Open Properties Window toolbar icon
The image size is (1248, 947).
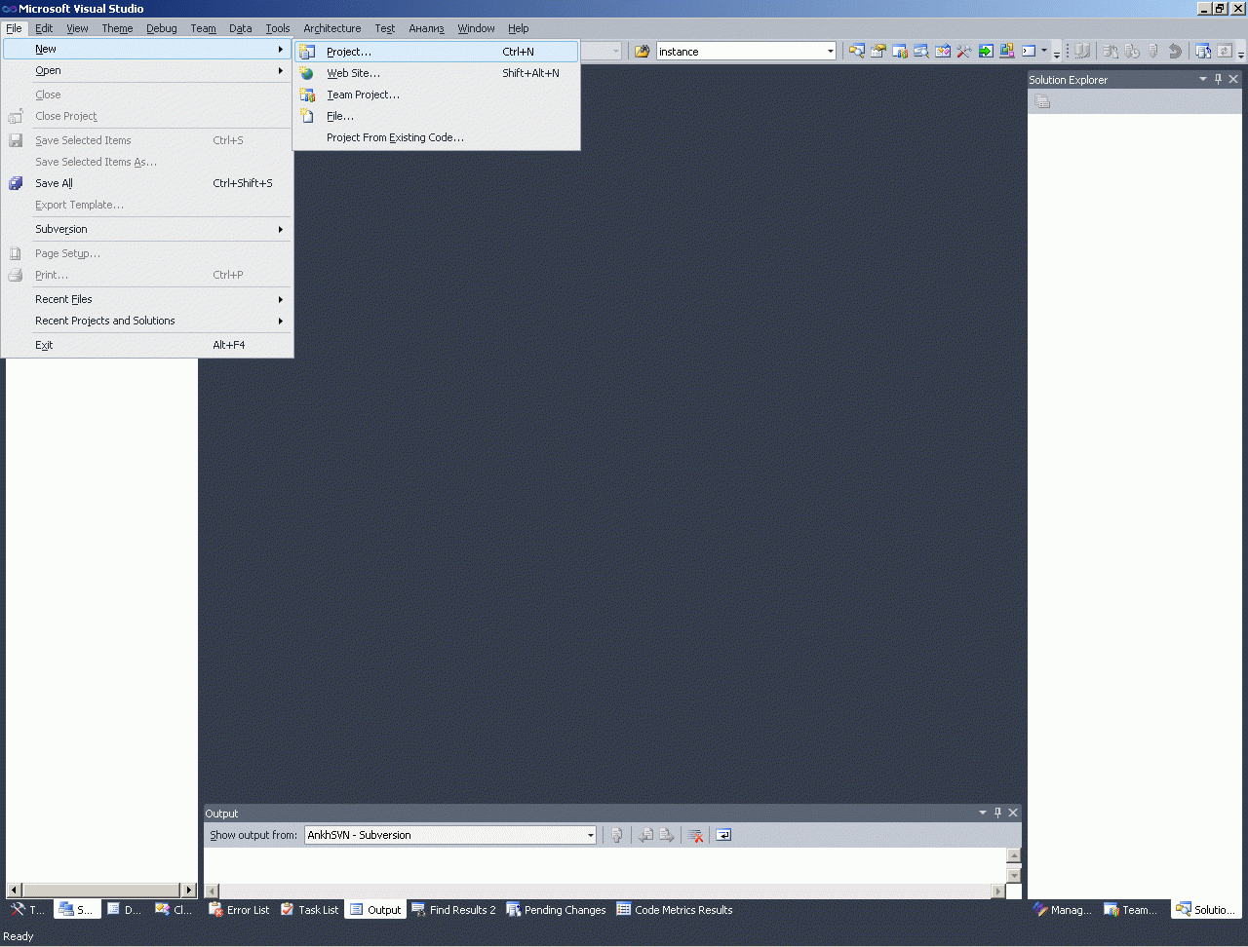pyautogui.click(x=878, y=52)
